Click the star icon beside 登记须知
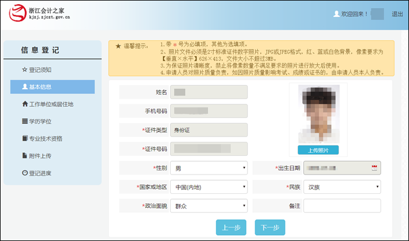This screenshot has height=241, width=409. coord(24,70)
